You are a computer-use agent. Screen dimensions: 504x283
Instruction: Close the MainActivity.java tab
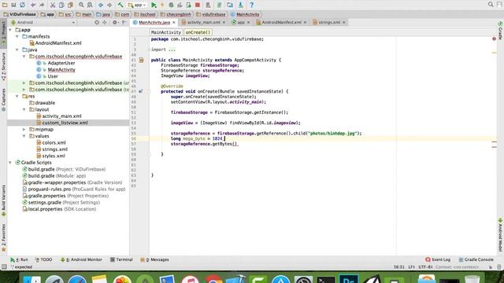174,23
